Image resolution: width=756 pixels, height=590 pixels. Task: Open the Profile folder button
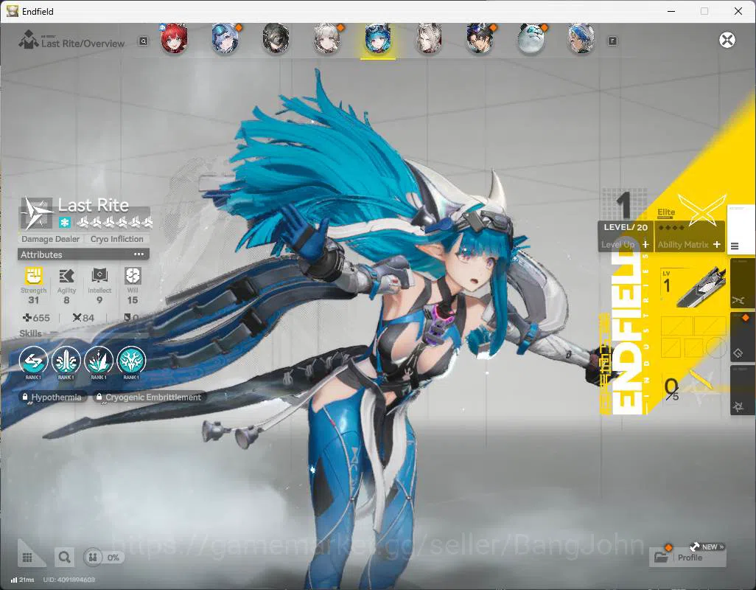pyautogui.click(x=687, y=558)
